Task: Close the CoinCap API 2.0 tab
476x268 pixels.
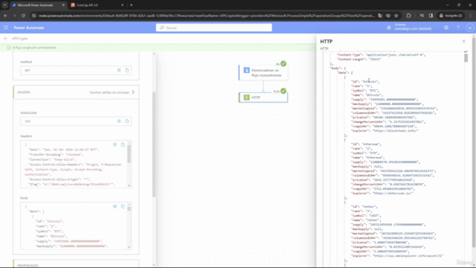Action: pyautogui.click(x=122, y=5)
